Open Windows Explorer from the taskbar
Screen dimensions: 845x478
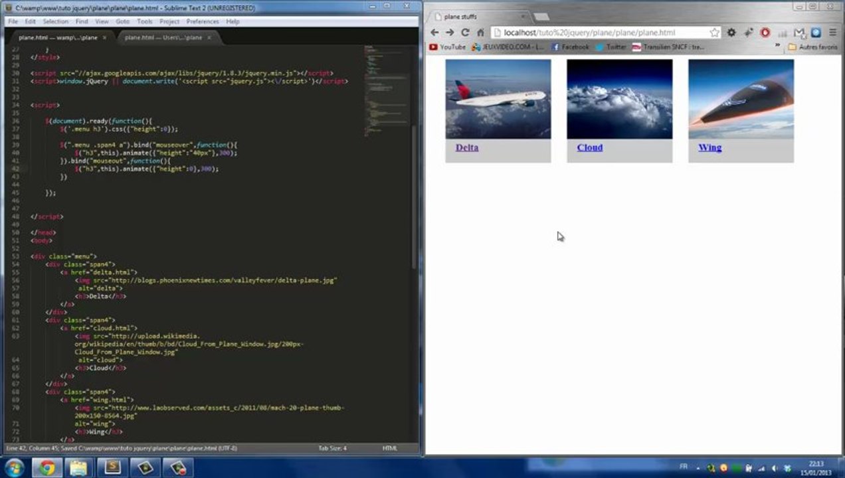(x=78, y=468)
